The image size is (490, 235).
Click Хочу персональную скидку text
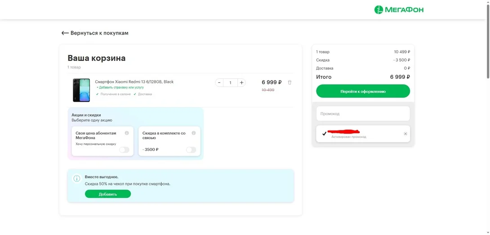pos(96,144)
